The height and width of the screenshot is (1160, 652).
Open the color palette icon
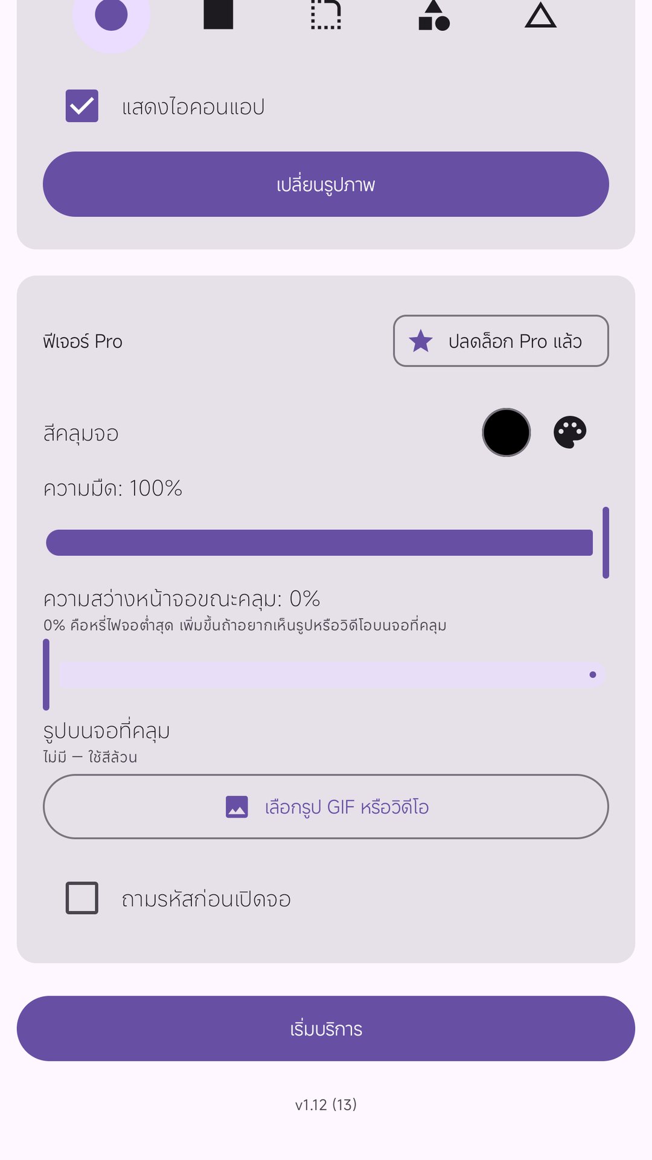click(x=570, y=433)
